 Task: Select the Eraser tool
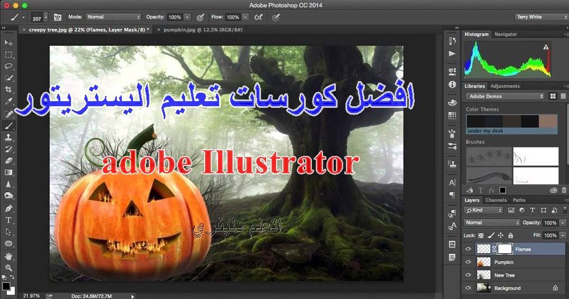pyautogui.click(x=8, y=161)
